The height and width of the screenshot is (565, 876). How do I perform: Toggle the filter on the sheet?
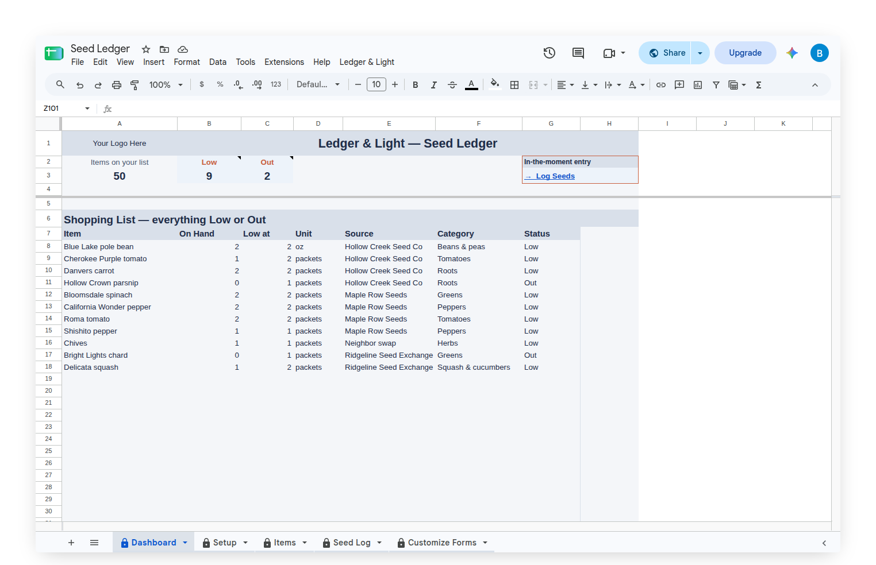tap(716, 85)
